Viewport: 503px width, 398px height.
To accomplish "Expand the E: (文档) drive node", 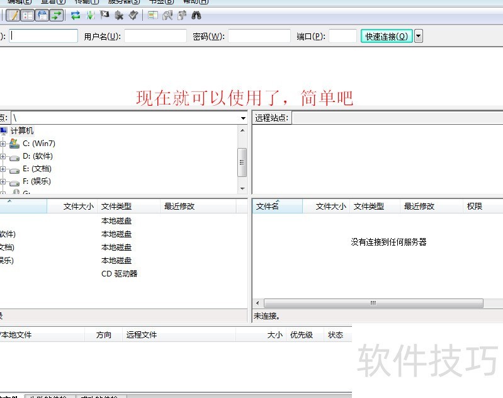I will [x=3, y=169].
